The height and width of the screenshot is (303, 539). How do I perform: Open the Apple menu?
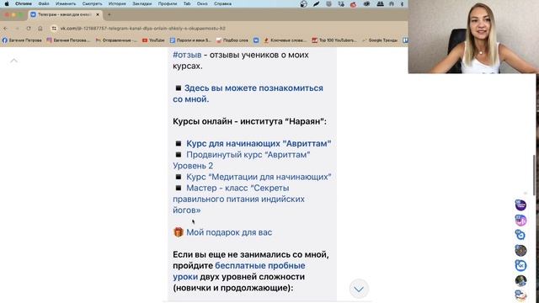coord(7,3)
